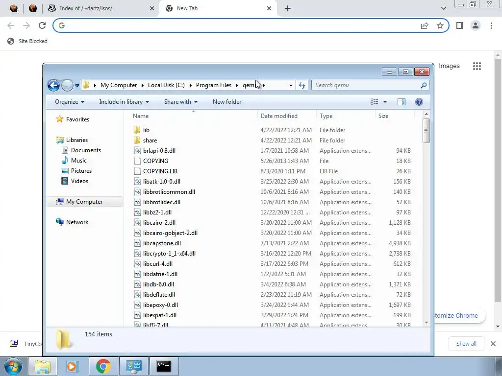This screenshot has width=502, height=376.
Task: Select Libraries in navigation pane
Action: (x=77, y=140)
